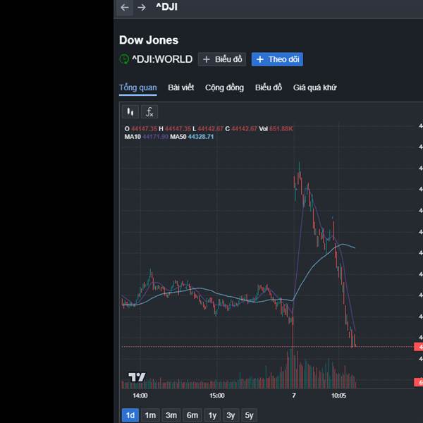Click the 7 date axis label
The height and width of the screenshot is (423, 423).
[294, 396]
